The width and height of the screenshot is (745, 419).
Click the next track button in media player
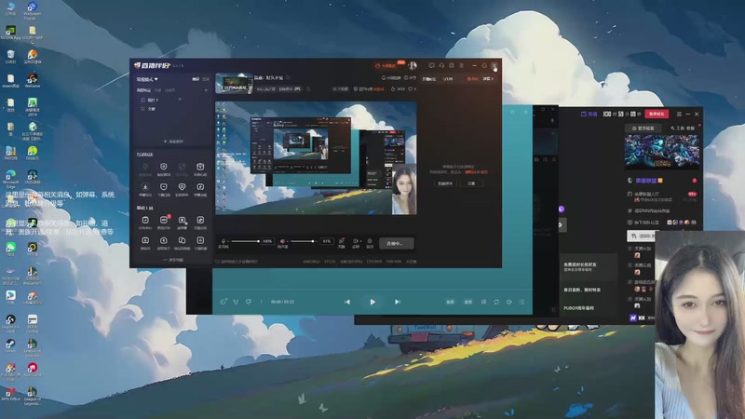tap(398, 302)
